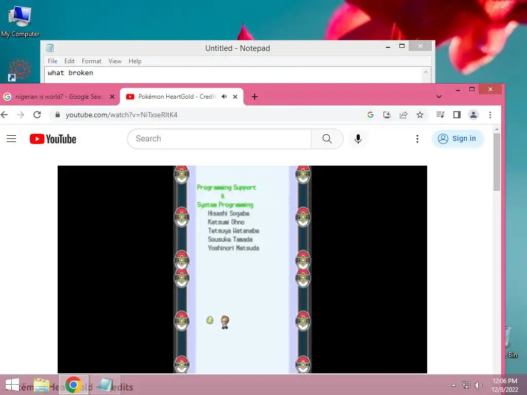Bookmark this tab with the star icon

click(x=420, y=115)
